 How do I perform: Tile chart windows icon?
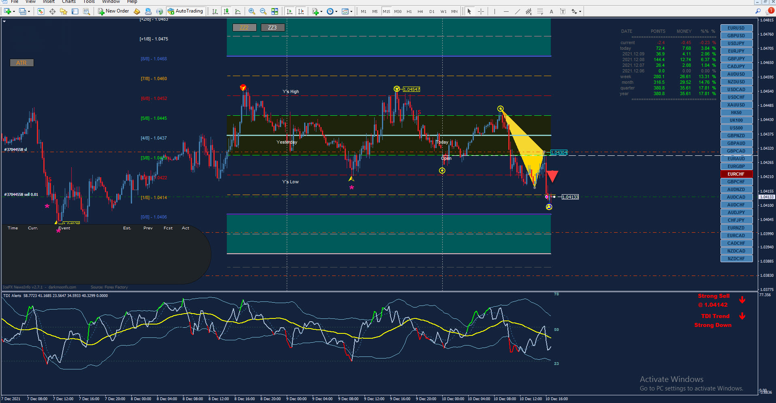tap(275, 11)
